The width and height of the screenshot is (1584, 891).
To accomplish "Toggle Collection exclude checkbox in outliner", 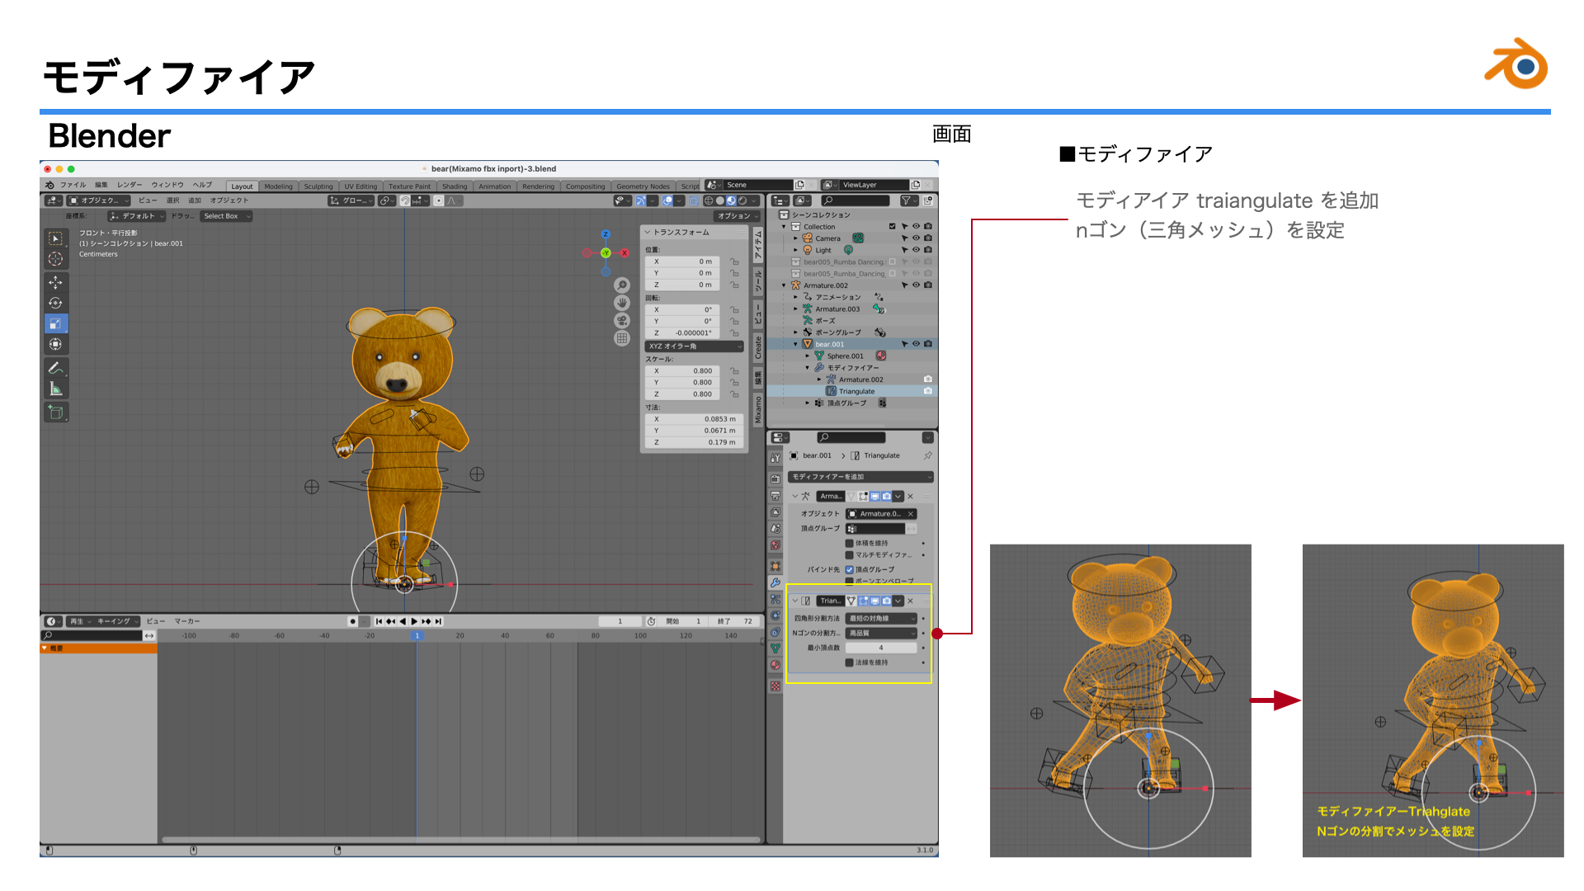I will [x=892, y=226].
